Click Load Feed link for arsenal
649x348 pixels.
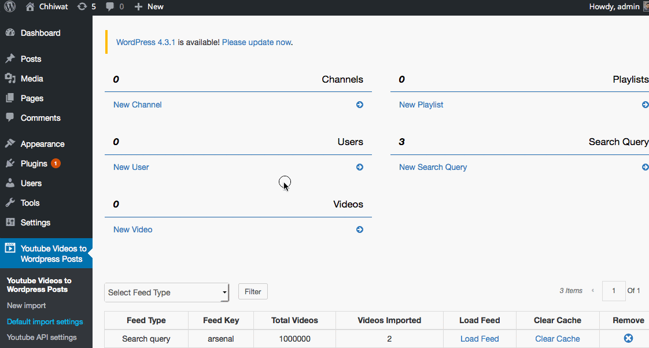coord(480,339)
